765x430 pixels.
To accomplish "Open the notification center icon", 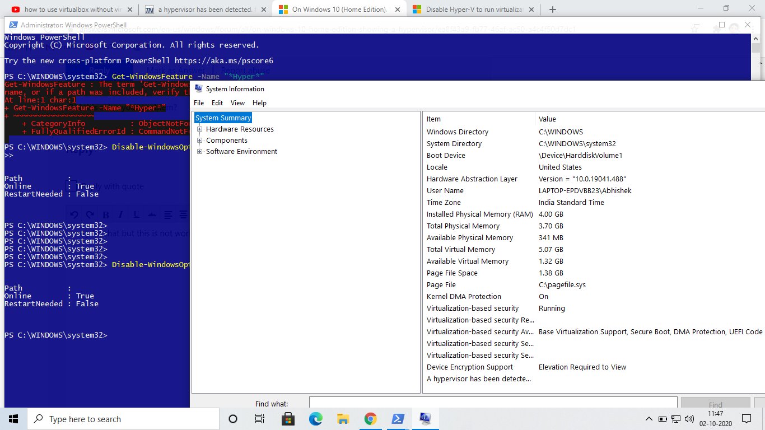I will click(746, 419).
